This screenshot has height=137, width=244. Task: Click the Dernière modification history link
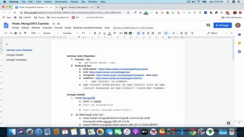click(133, 28)
